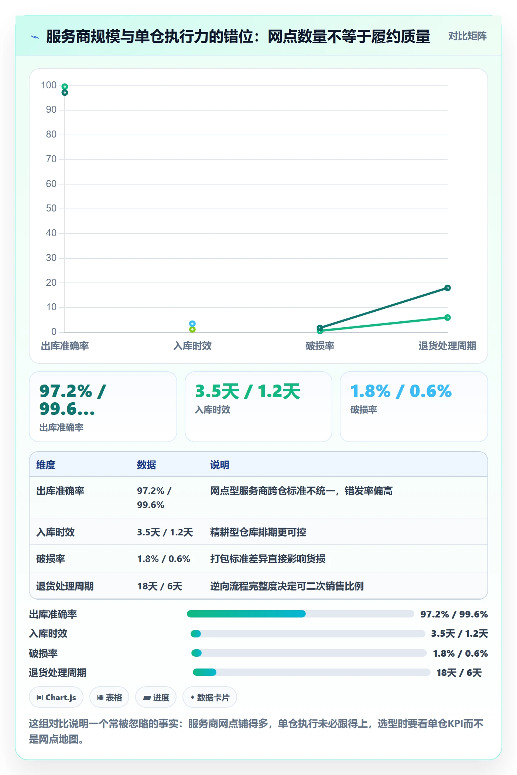The width and height of the screenshot is (517, 775).
Task: Click the 数据 table column header
Action: click(147, 465)
